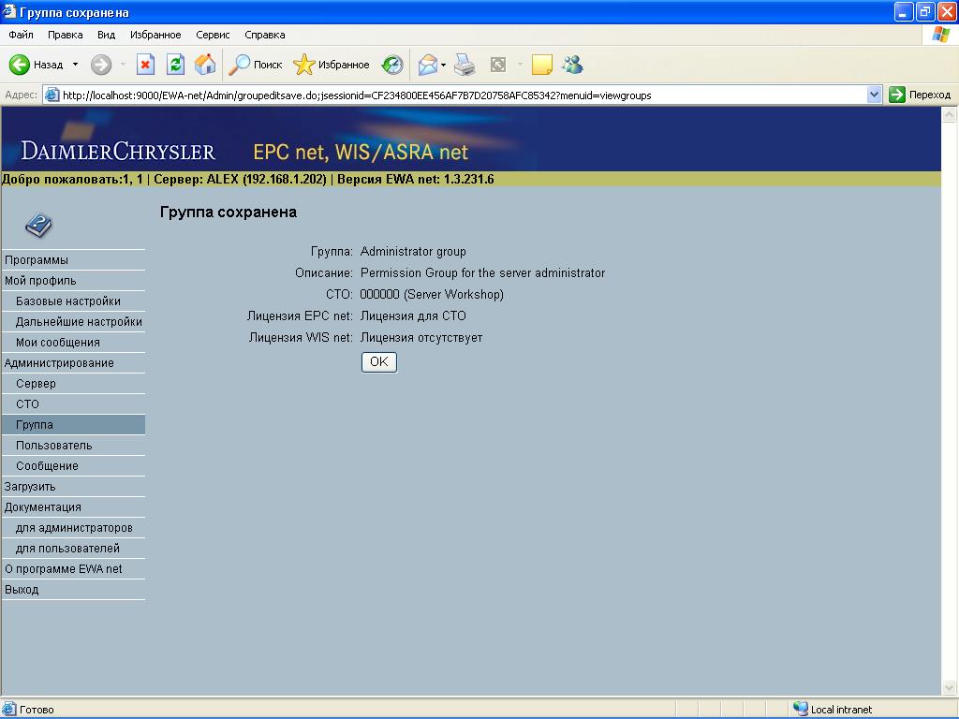Viewport: 959px width, 719px height.
Task: Click the 000000 (Server Workshop) text
Action: click(x=432, y=294)
